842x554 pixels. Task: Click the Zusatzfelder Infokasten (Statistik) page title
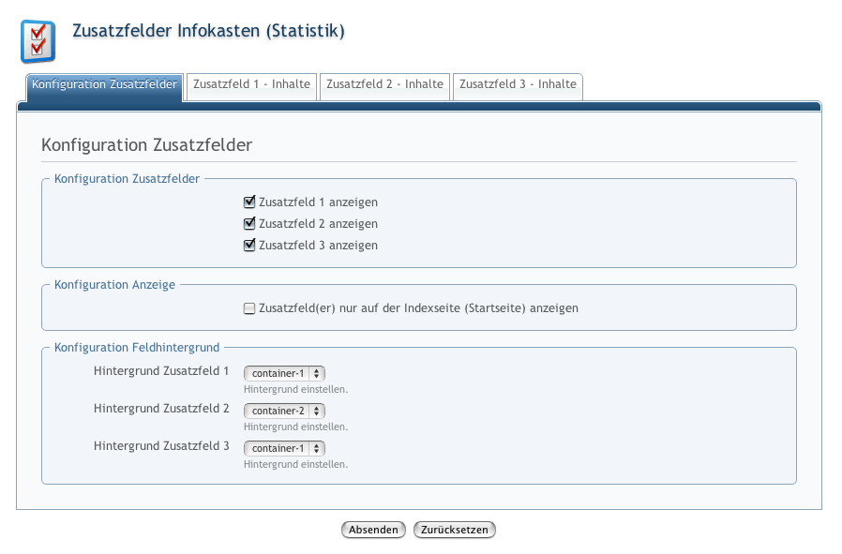pos(208,32)
